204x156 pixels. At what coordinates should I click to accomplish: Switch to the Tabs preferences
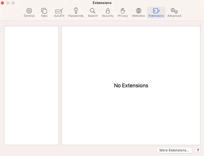click(44, 13)
